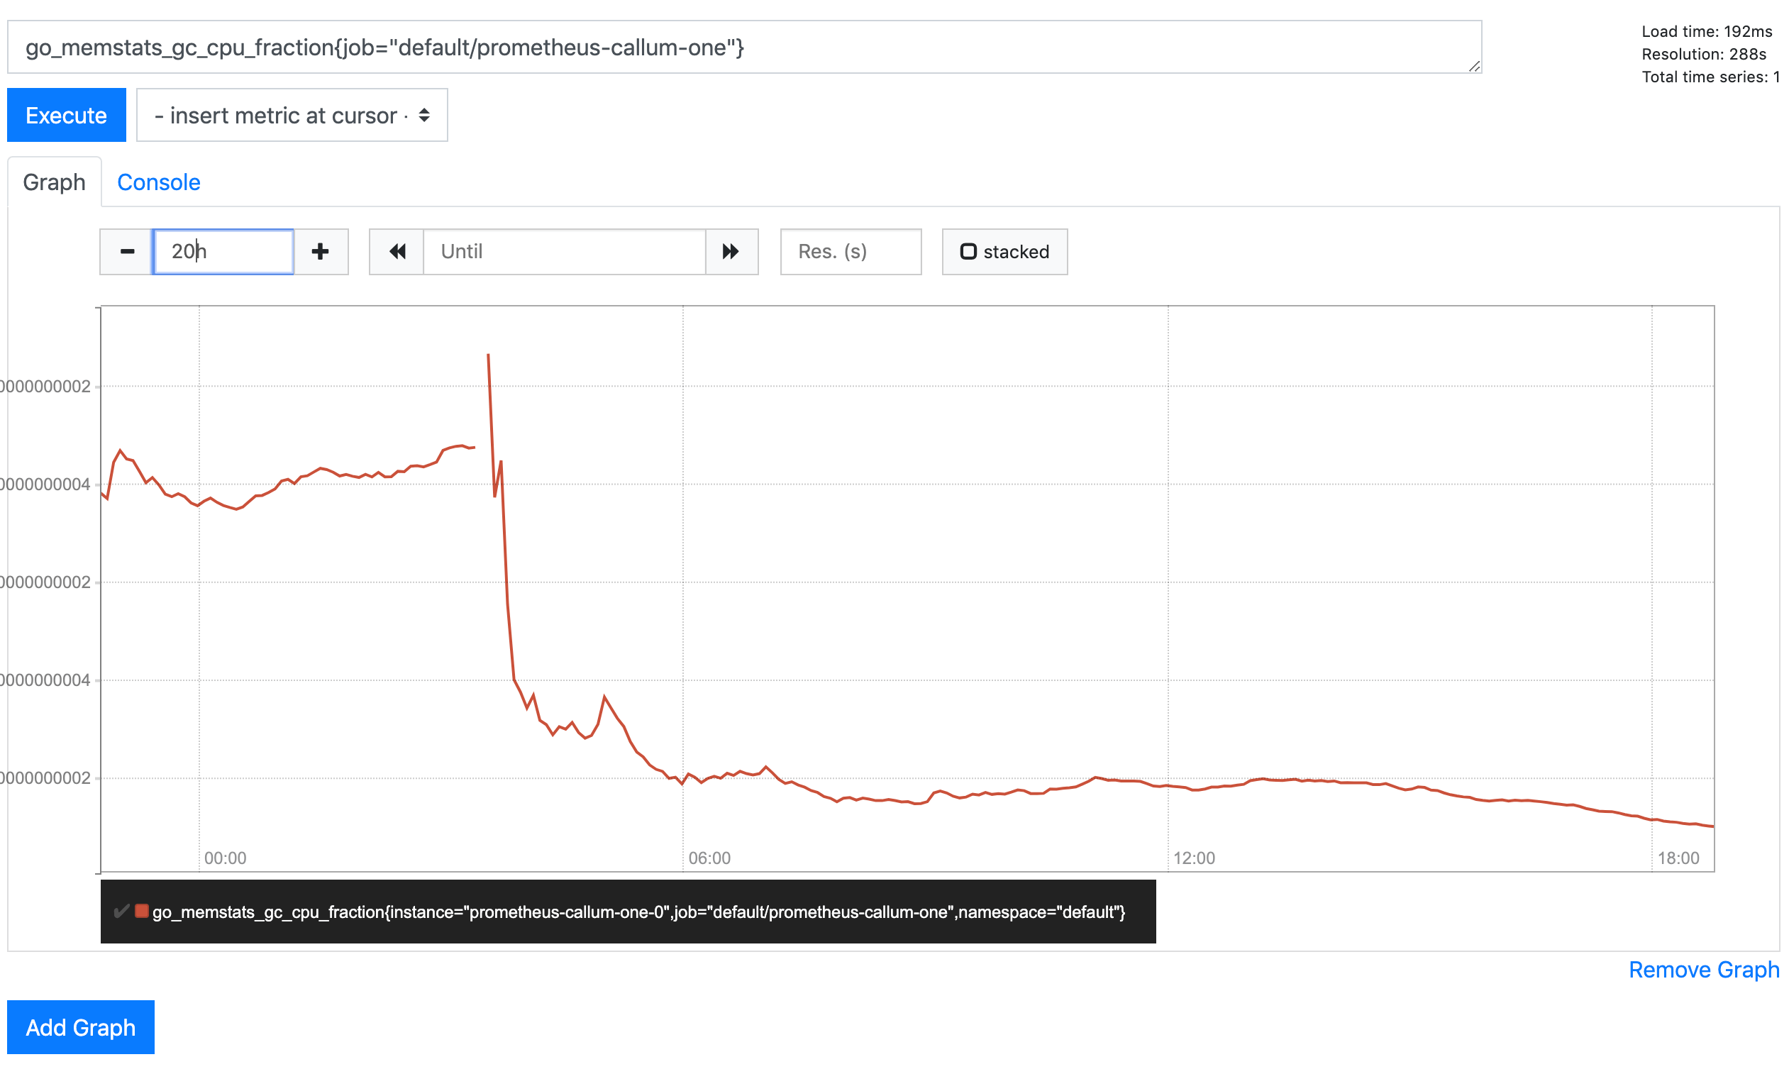Click the Remove Graph link
This screenshot has width=1789, height=1074.
coord(1703,970)
